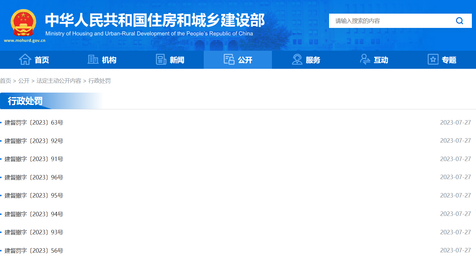This screenshot has height=260, width=476.
Task: Click 行政处罚 in the breadcrumb
Action: coord(99,81)
